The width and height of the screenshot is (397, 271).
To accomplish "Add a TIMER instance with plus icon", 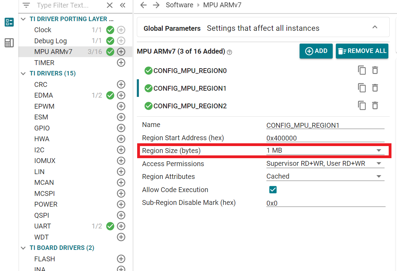I will tap(121, 63).
